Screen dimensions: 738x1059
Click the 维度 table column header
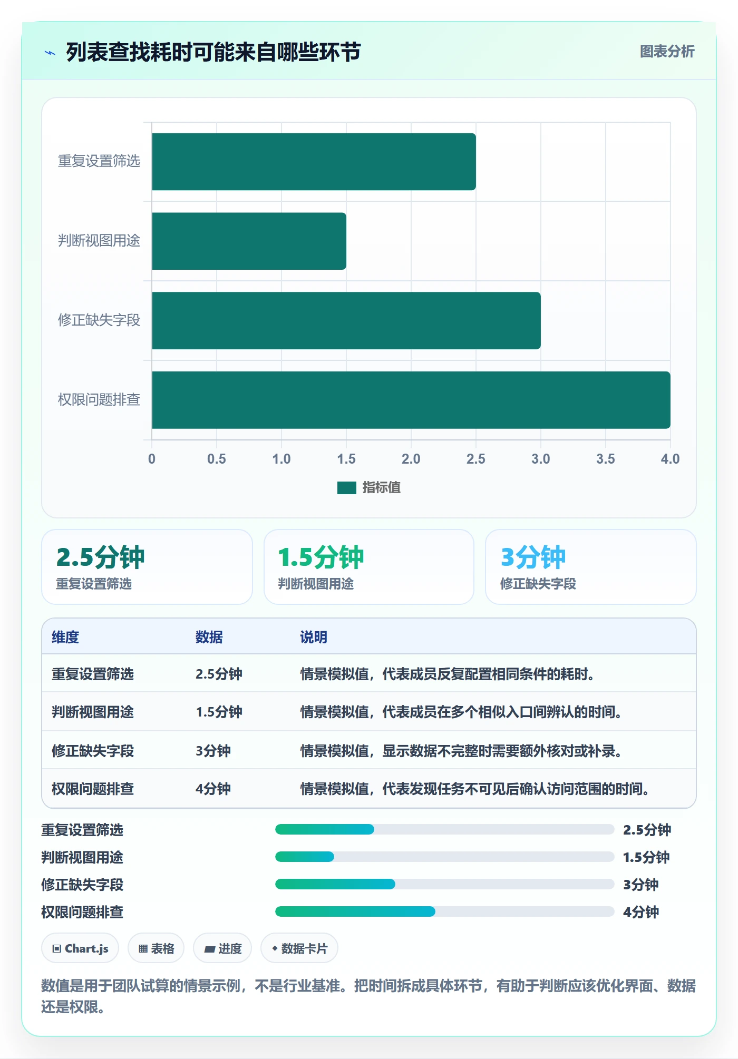(65, 637)
